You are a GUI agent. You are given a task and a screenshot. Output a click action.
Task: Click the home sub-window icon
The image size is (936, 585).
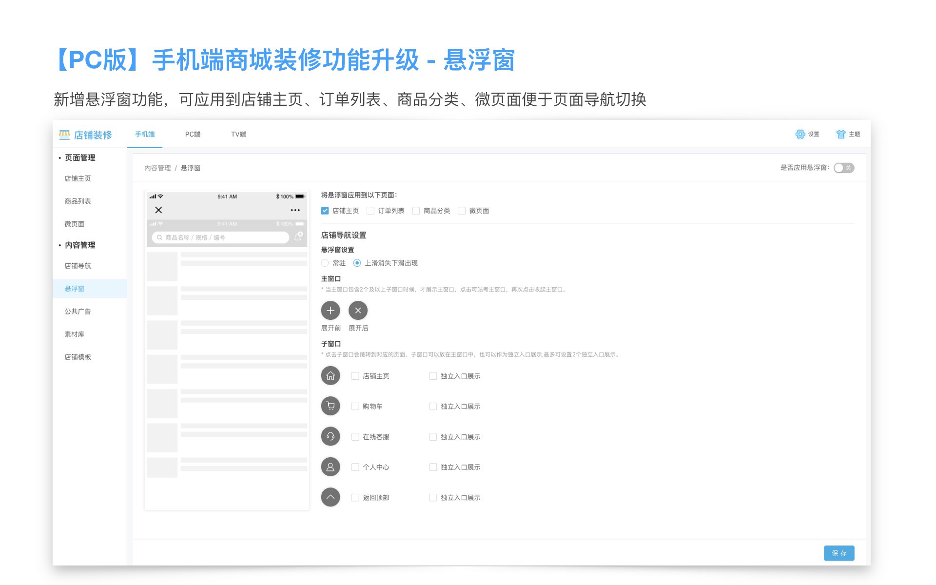pos(330,376)
